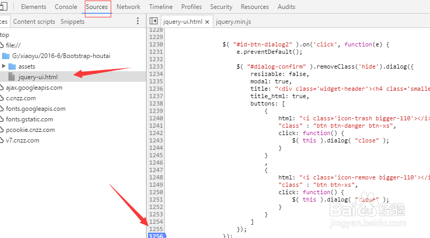The height and width of the screenshot is (238, 430).
Task: Toggle the navigator sidebar hide button
Action: point(153,21)
